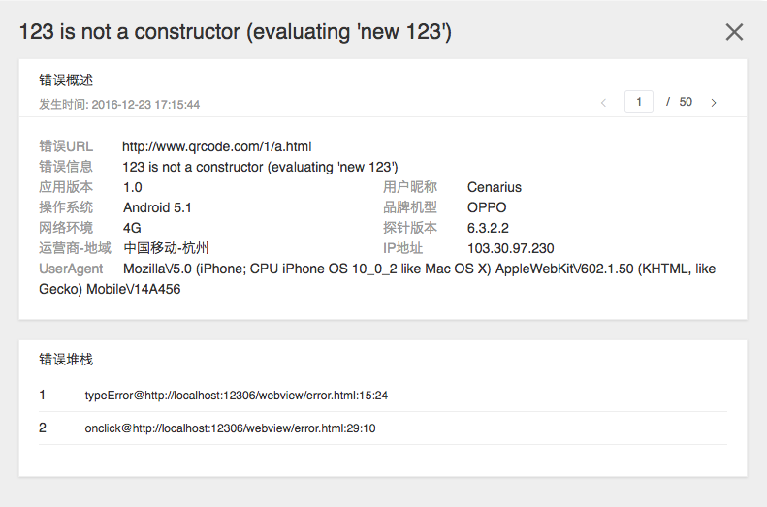Click the Android 5.1 operating system value

(x=157, y=207)
